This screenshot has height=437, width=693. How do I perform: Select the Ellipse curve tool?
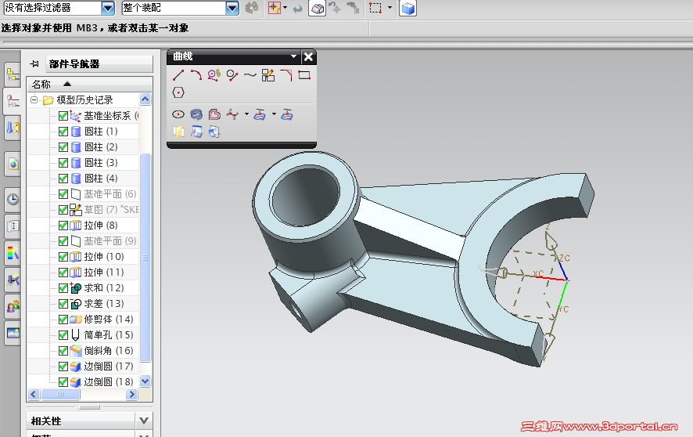coord(178,114)
